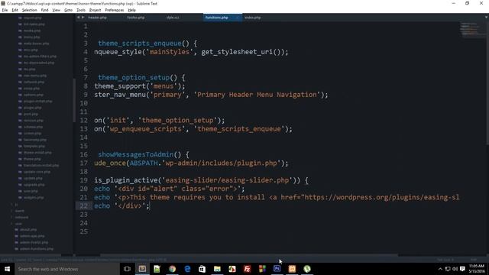Open the View menu
Viewport: 489px width, 275px height.
point(56,10)
